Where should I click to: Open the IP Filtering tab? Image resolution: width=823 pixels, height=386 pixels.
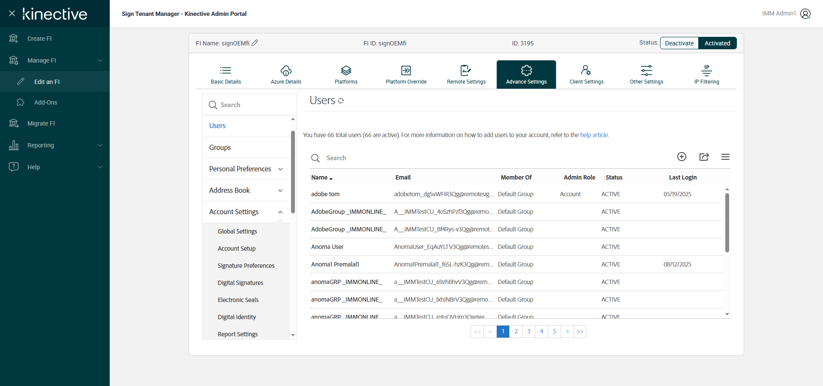click(706, 75)
